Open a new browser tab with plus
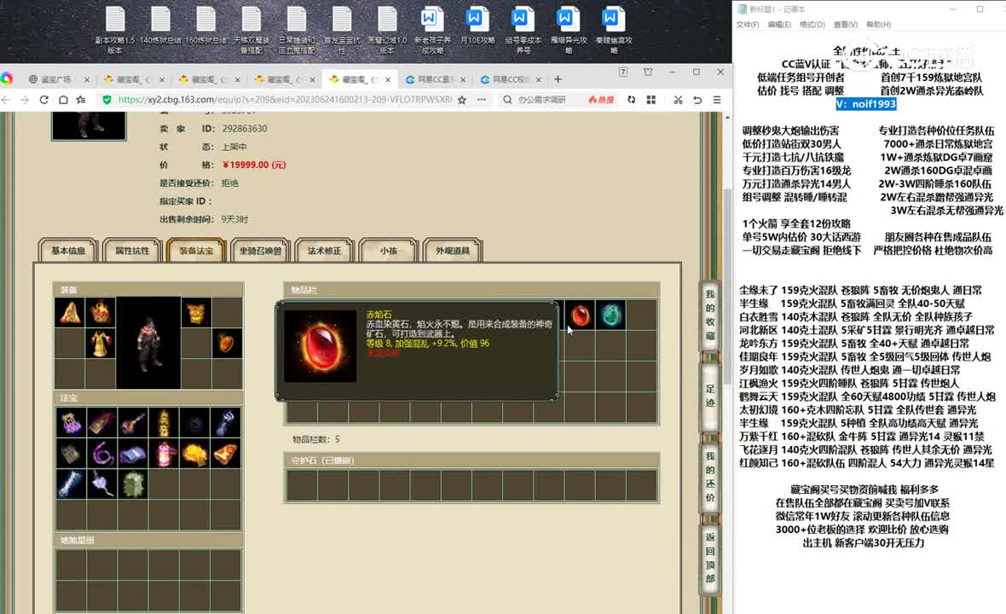The width and height of the screenshot is (1006, 614). [558, 79]
